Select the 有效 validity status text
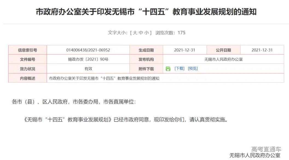Screen dimensions: 289x160 point(88,69)
